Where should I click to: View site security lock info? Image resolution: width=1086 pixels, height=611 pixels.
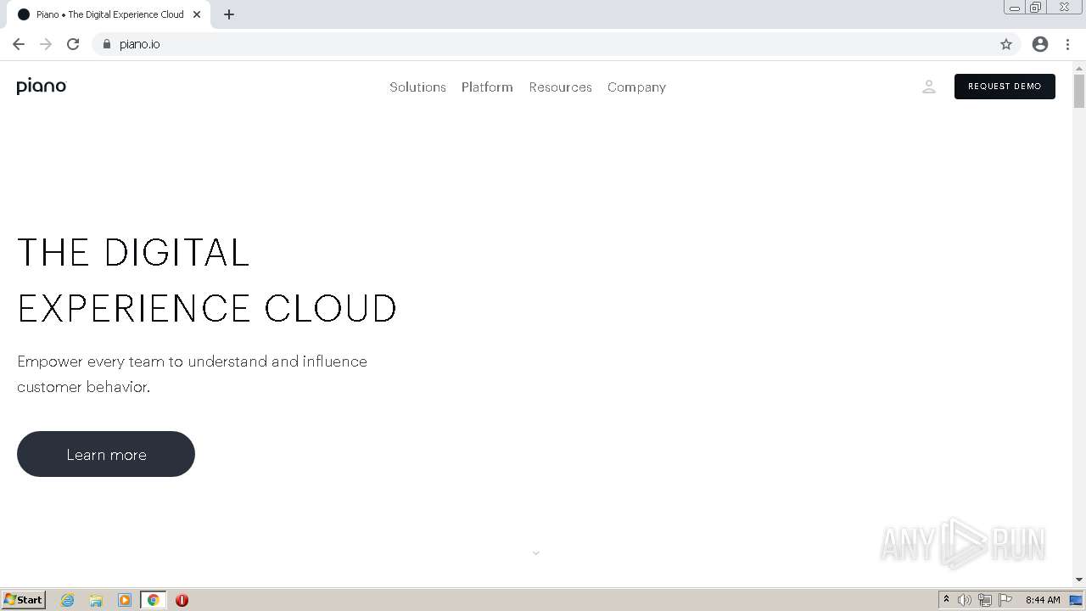tap(107, 44)
